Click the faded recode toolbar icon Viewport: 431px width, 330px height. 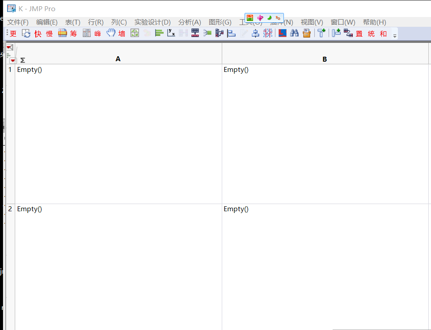[x=147, y=33]
